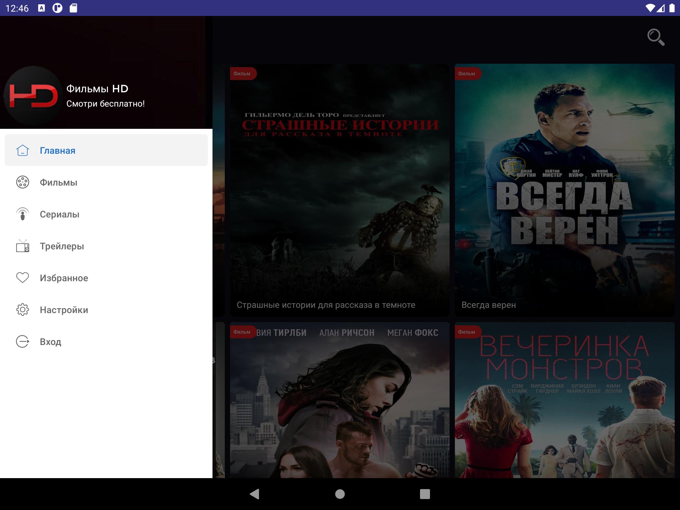Open the Страшные истории movie poster

coord(340,190)
